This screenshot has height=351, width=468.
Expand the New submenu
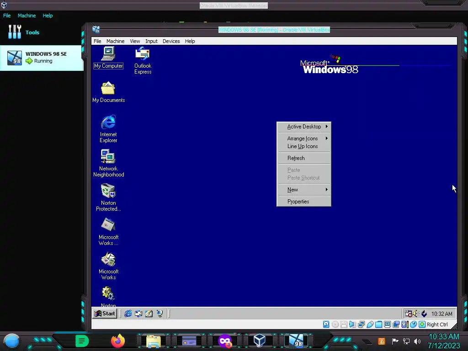point(304,190)
